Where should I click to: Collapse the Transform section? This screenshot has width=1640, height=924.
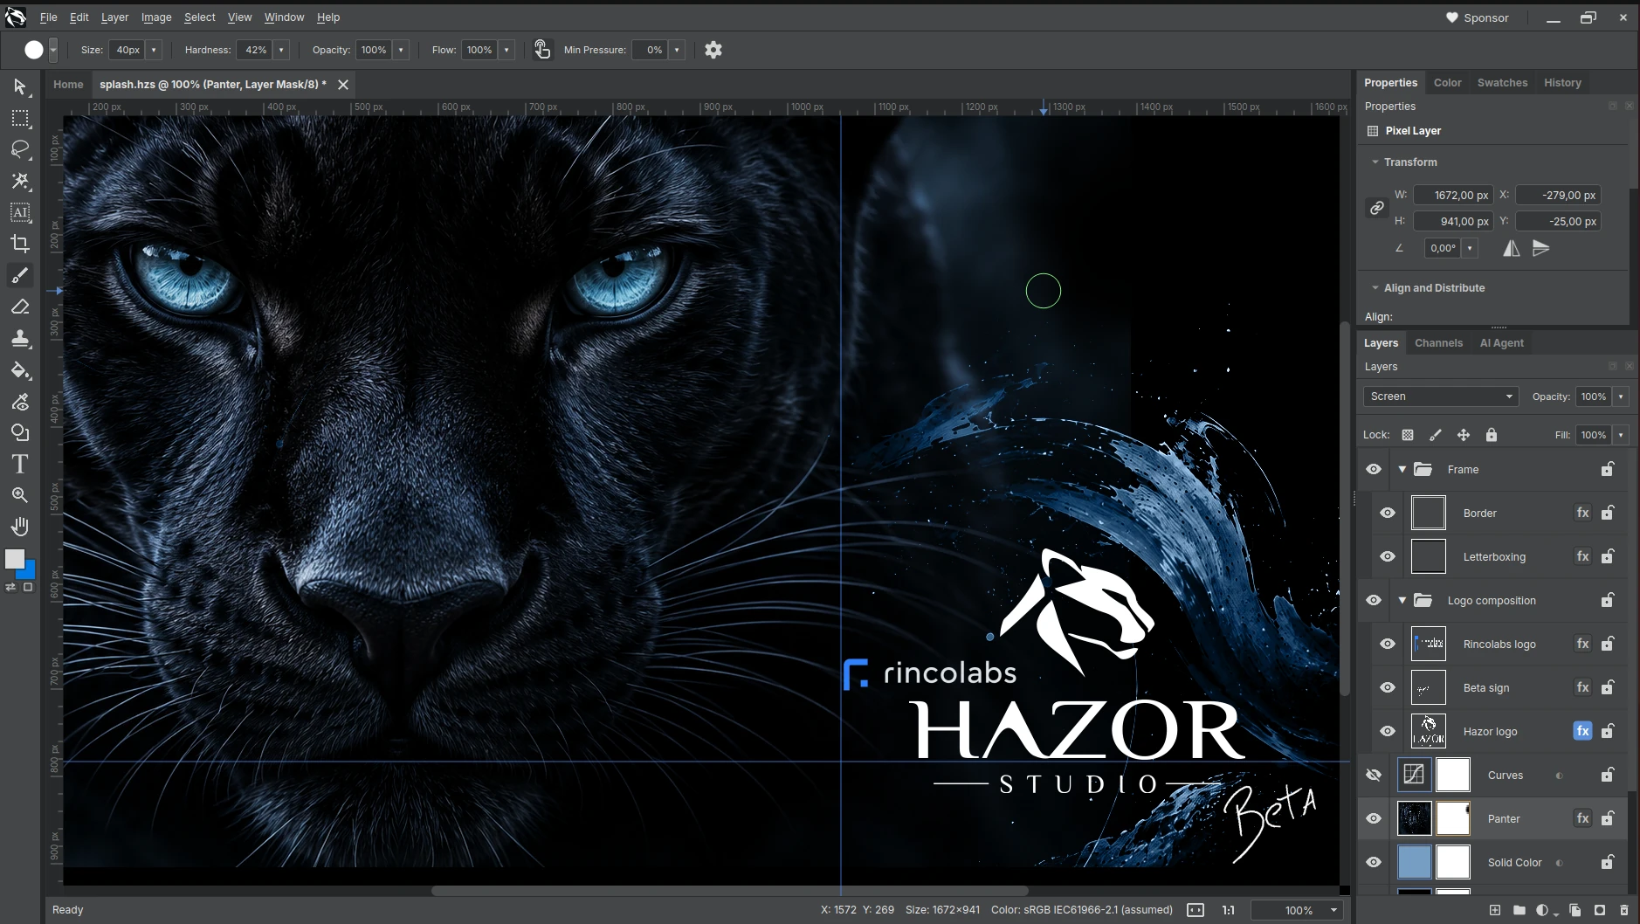[x=1375, y=162]
